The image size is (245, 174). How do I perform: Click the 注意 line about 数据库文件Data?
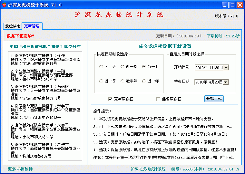coord(164,158)
